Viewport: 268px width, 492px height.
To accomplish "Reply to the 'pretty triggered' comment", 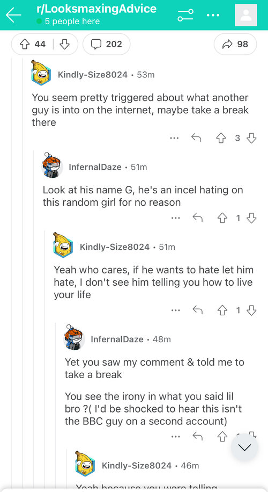I will pos(196,138).
